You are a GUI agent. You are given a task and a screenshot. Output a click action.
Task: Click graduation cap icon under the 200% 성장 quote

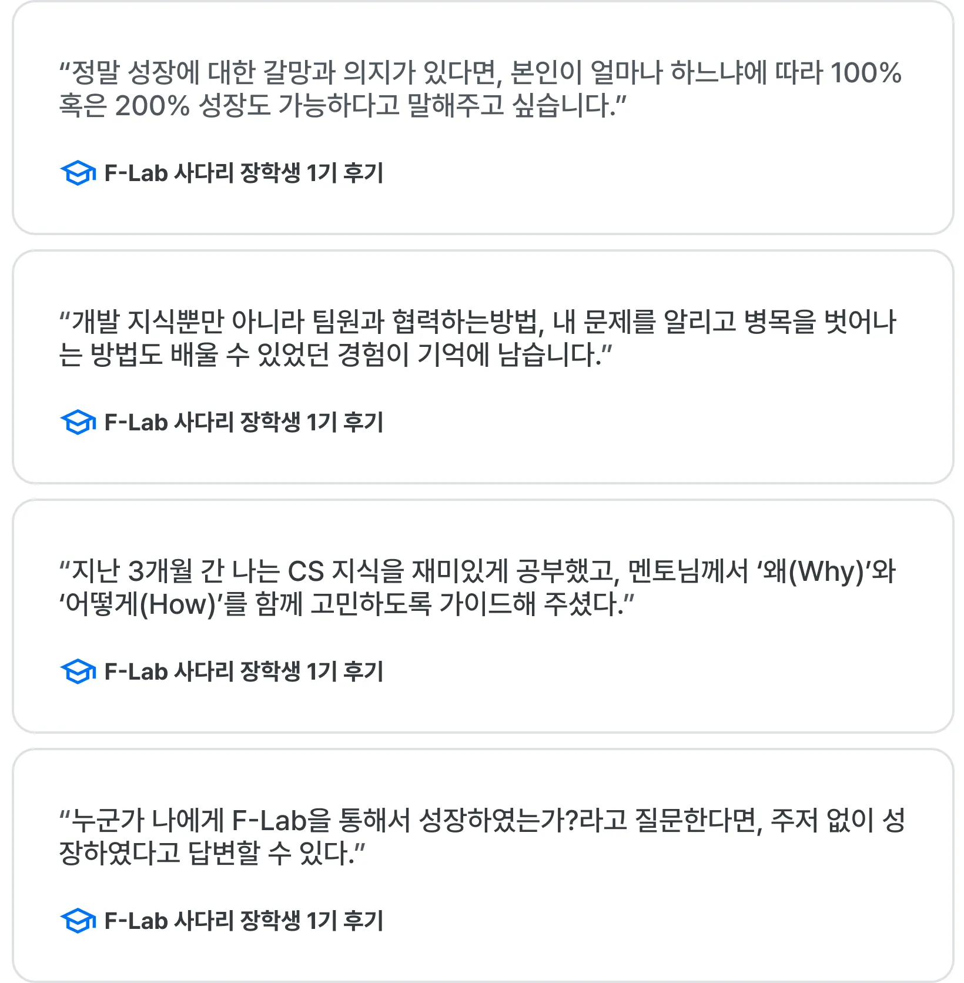click(78, 173)
